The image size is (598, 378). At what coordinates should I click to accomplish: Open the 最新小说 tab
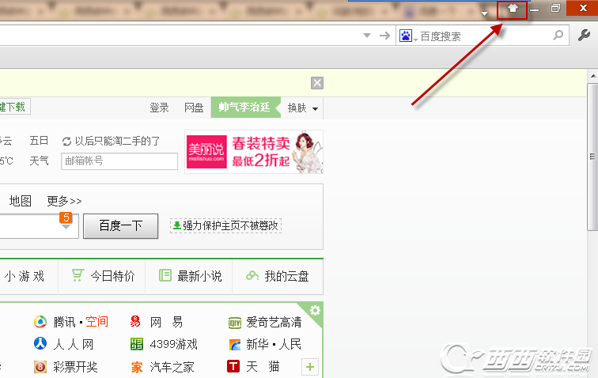click(189, 276)
